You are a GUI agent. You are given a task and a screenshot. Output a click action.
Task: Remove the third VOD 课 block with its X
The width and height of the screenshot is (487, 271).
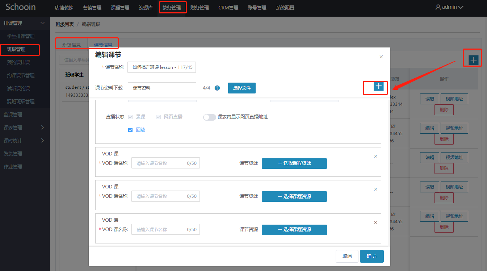[x=375, y=222]
